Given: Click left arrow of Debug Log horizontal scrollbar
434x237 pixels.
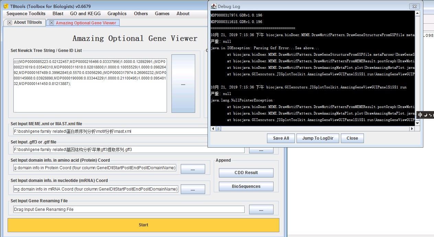Looking at the screenshot, I should tap(213, 129).
